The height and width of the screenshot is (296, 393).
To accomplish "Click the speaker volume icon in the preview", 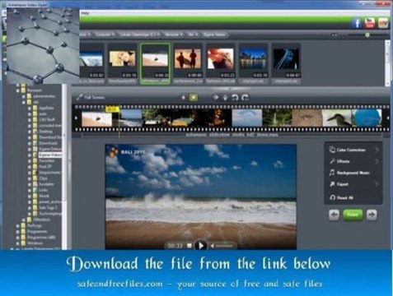I will pyautogui.click(x=213, y=246).
